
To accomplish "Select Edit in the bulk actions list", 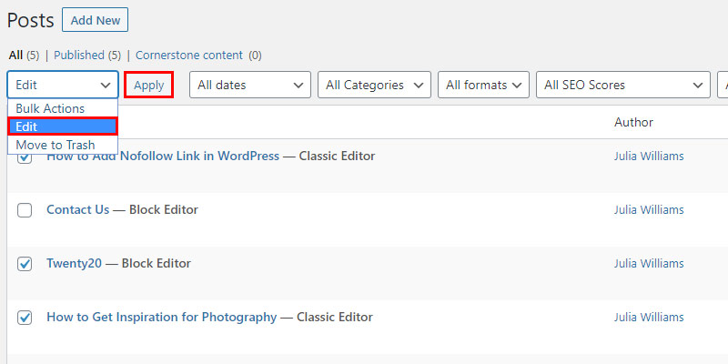I will pos(63,126).
